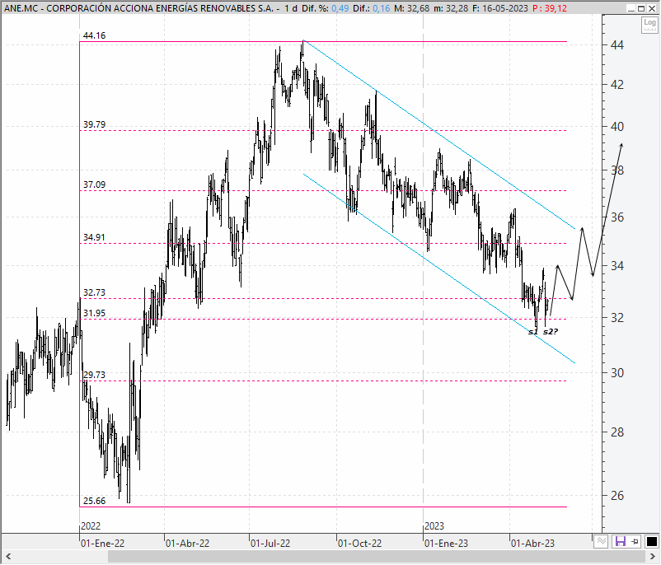Click the 40 price axis label
This screenshot has height=565, width=661.
click(617, 126)
